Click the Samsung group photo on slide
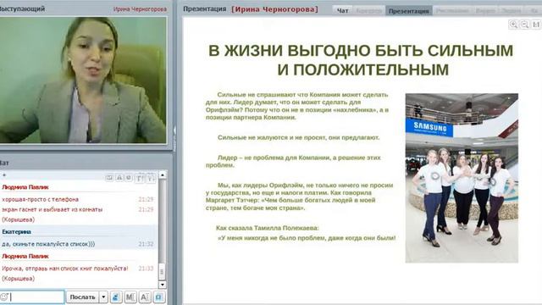Viewport: 542px width, 305px height. 462,178
